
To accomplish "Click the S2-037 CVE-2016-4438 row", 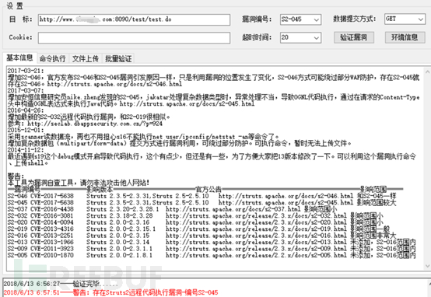I will click(173, 209).
